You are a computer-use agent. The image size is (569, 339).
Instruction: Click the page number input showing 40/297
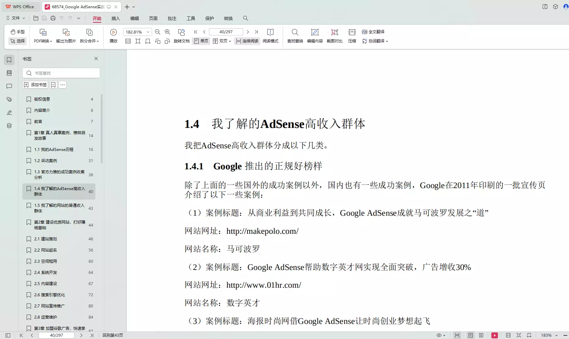click(226, 32)
